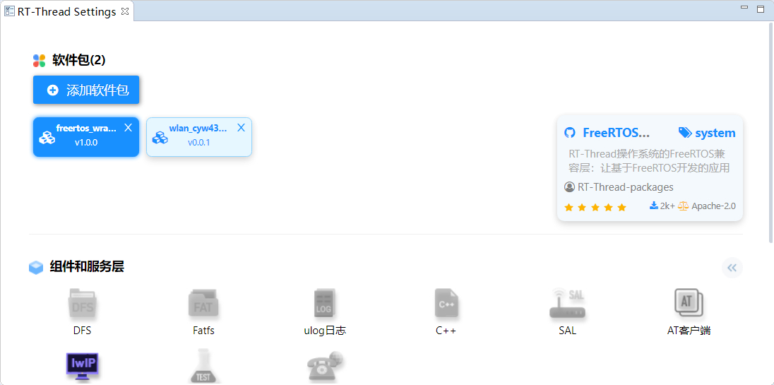Remove the wlan_cyw43... package with its X

[241, 128]
